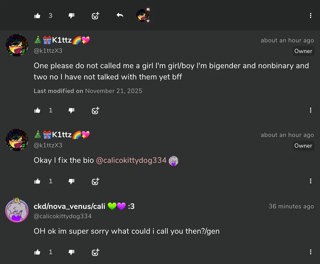Dislike the bigender and nonbinary comment
This screenshot has width=320, height=264.
tap(71, 111)
